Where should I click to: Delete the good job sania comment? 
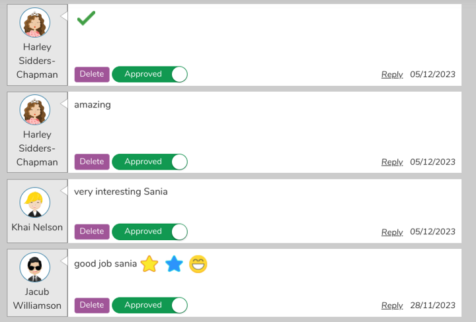92,305
